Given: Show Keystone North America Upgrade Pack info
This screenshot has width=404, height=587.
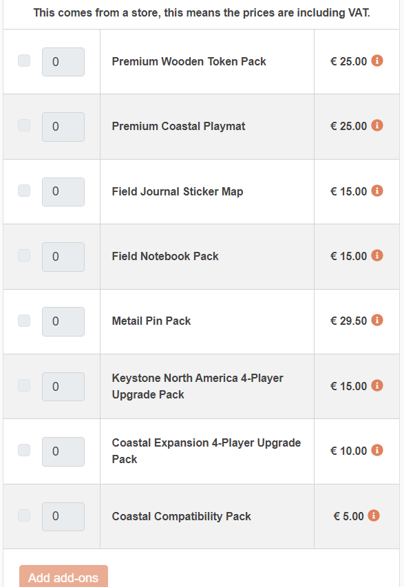Looking at the screenshot, I should (377, 385).
